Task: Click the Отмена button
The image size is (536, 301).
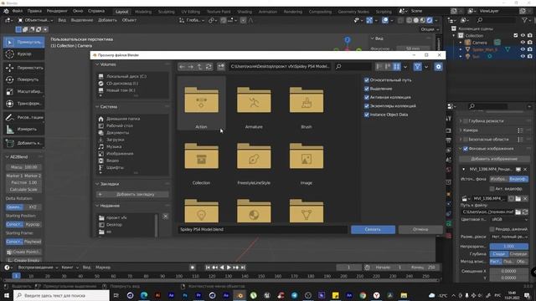Action: 420,230
